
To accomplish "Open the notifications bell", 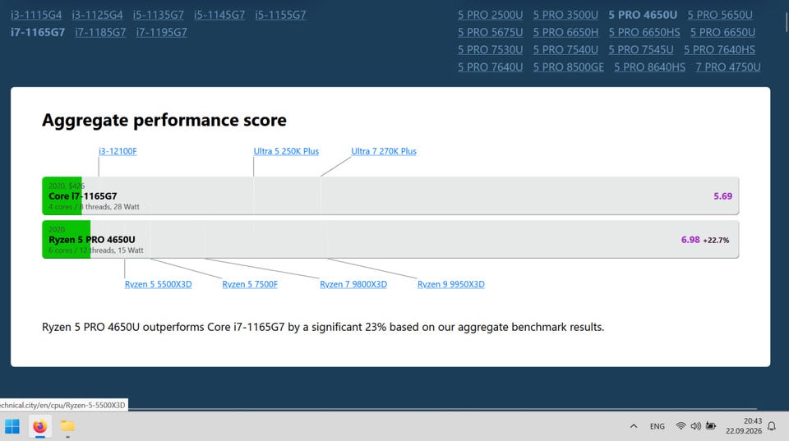I will (x=772, y=426).
